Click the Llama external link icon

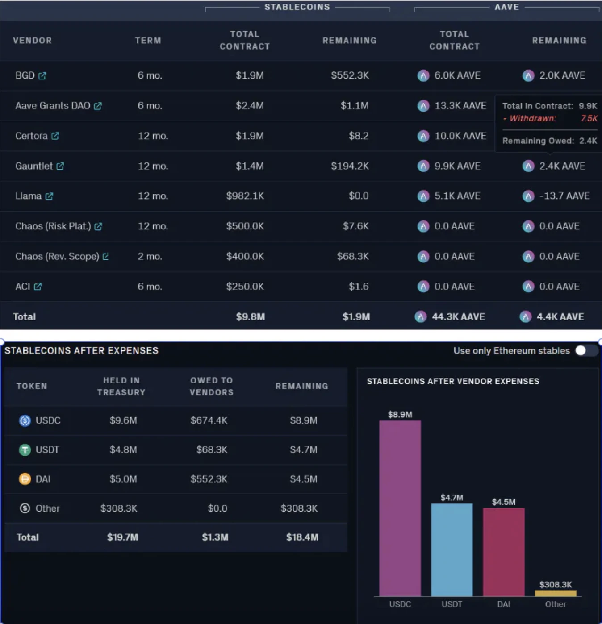click(x=49, y=196)
